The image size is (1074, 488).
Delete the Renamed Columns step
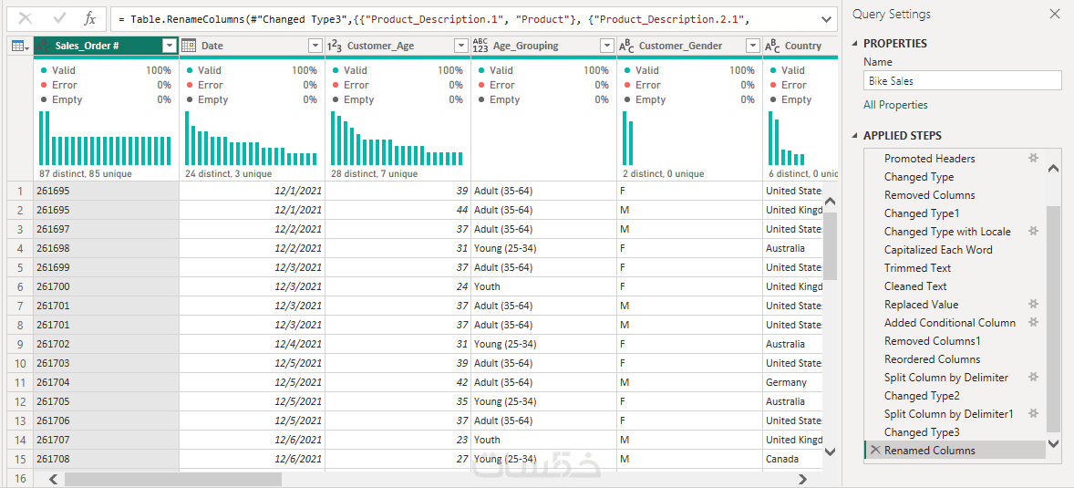coord(875,451)
